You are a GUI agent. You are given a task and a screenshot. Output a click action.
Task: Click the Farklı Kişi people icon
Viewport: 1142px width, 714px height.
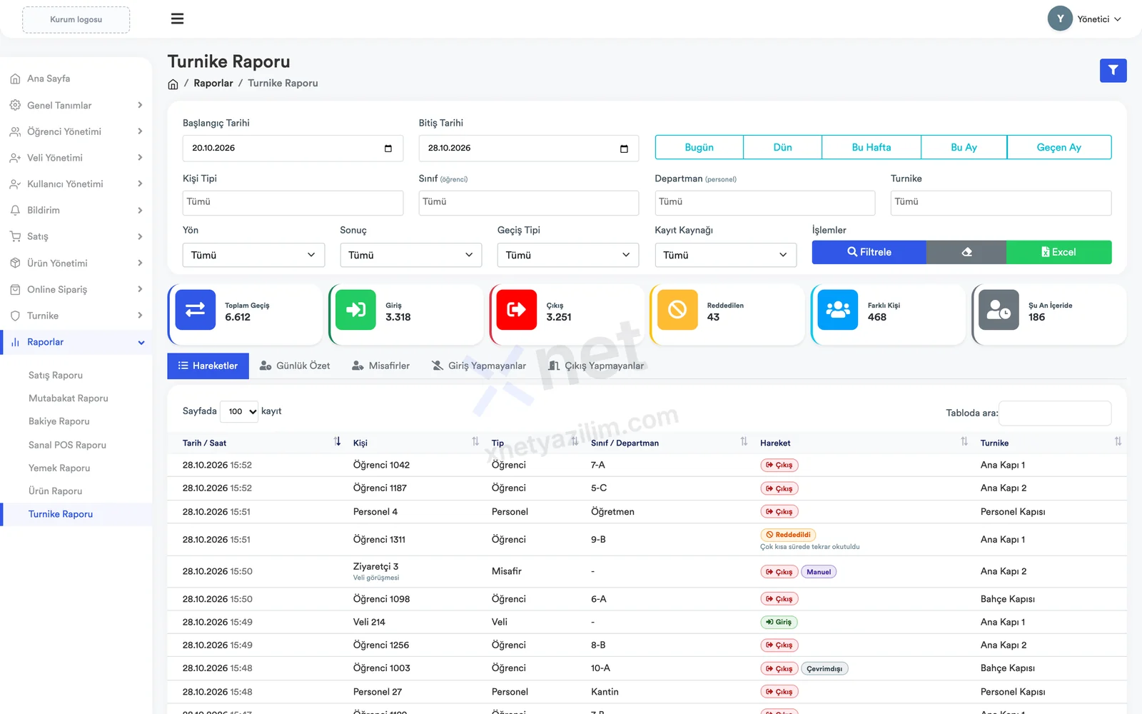838,310
